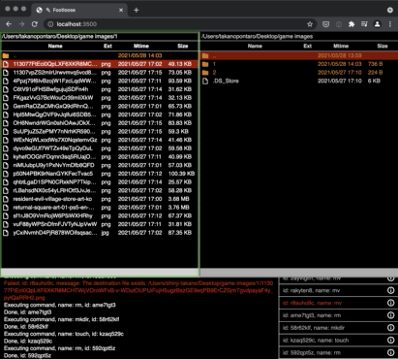Sort left pane by Size column
The image size is (398, 359).
tap(183, 46)
